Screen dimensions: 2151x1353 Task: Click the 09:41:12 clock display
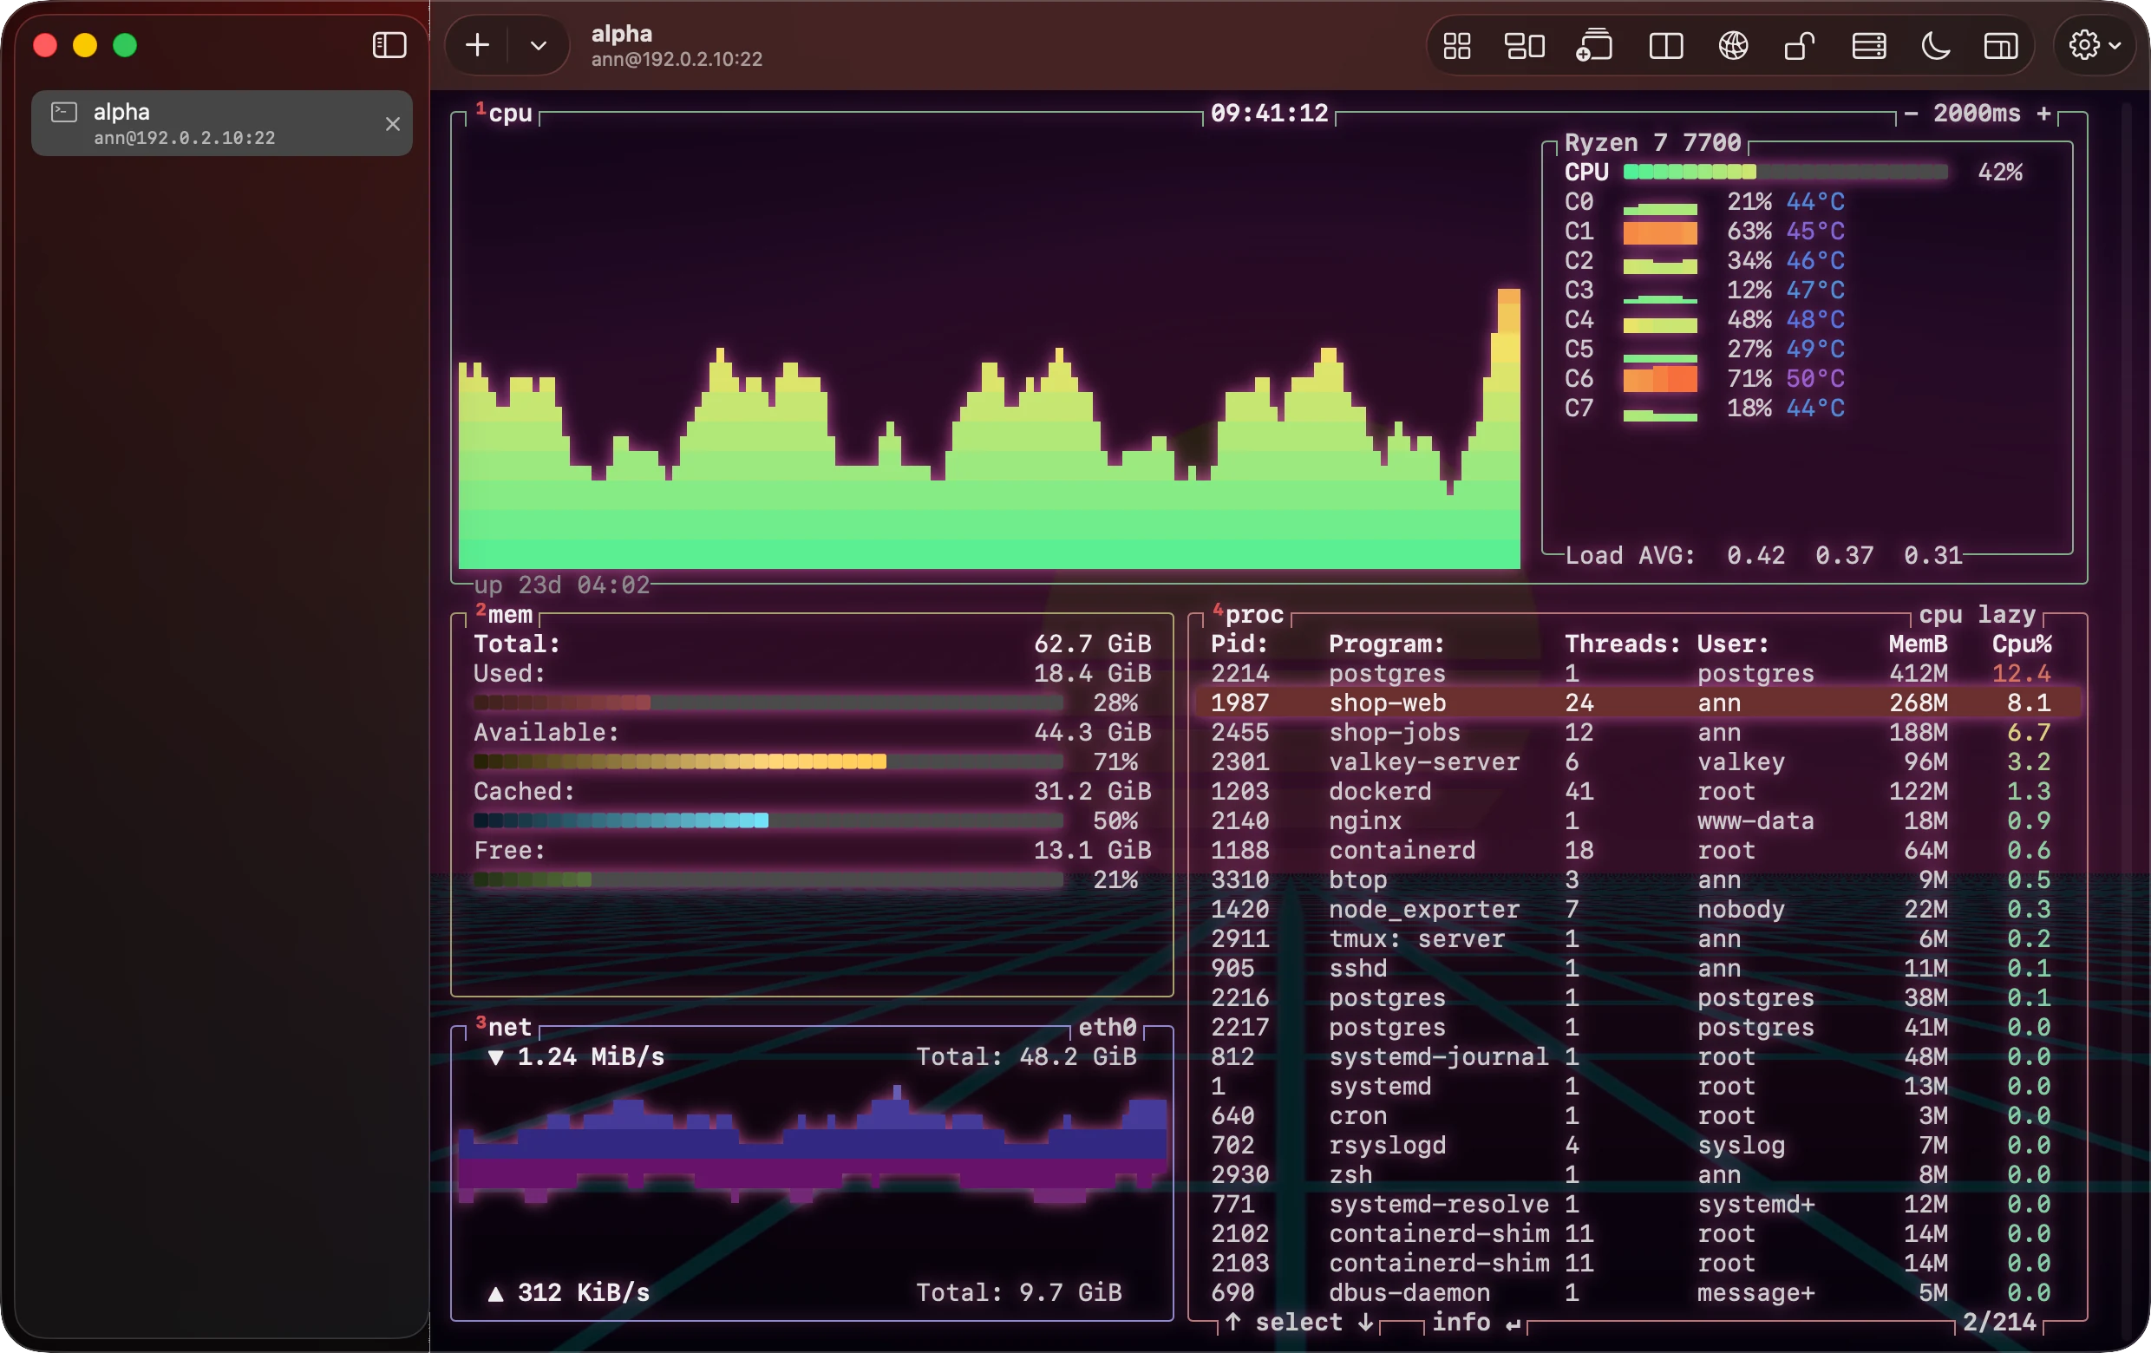click(x=1269, y=114)
